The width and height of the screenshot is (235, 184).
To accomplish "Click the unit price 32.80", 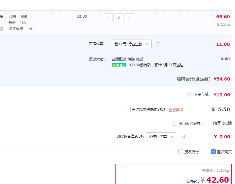I will [82, 16].
